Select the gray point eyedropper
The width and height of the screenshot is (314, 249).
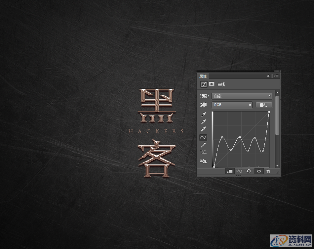204,122
